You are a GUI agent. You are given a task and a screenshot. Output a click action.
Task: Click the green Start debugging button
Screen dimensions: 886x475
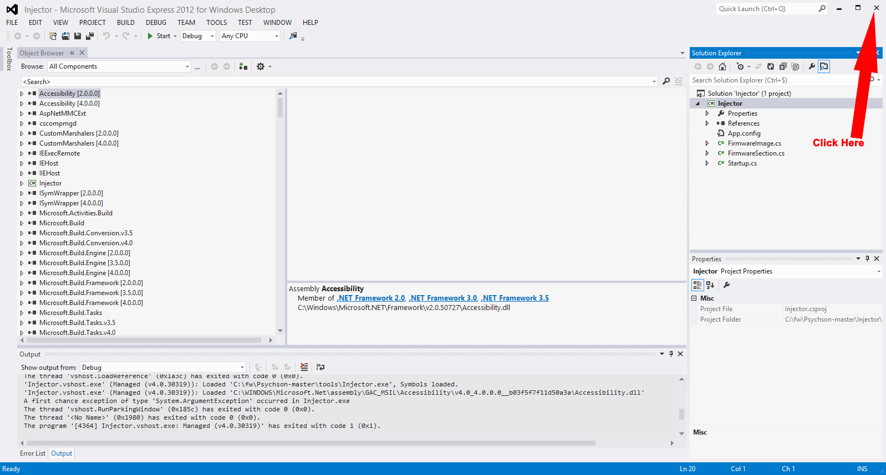point(159,36)
